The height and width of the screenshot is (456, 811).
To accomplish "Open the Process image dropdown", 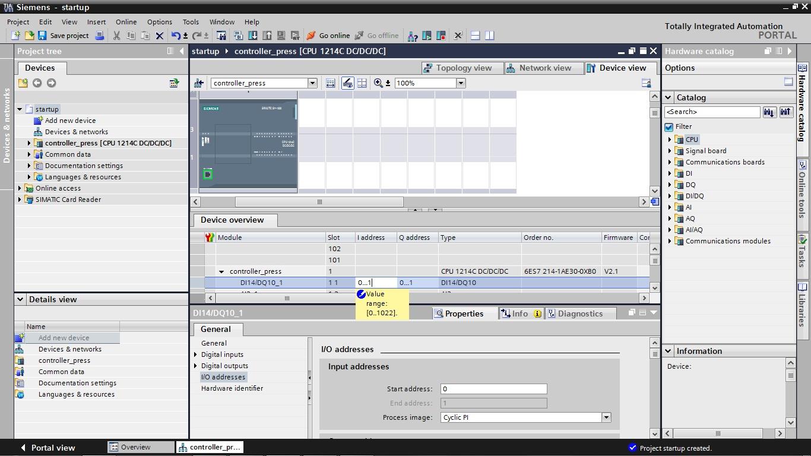I will pyautogui.click(x=606, y=417).
